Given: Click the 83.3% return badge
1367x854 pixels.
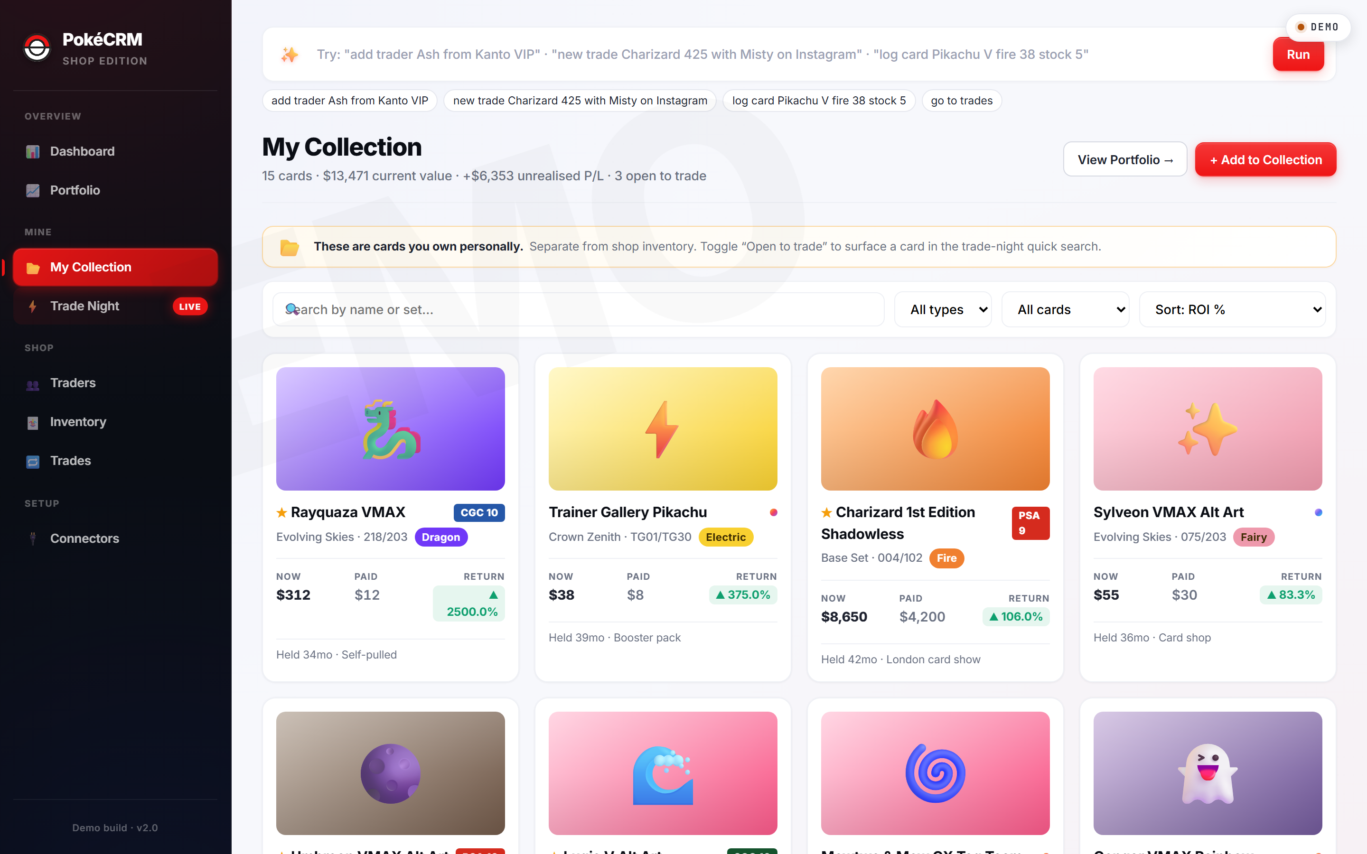Looking at the screenshot, I should click(x=1291, y=595).
